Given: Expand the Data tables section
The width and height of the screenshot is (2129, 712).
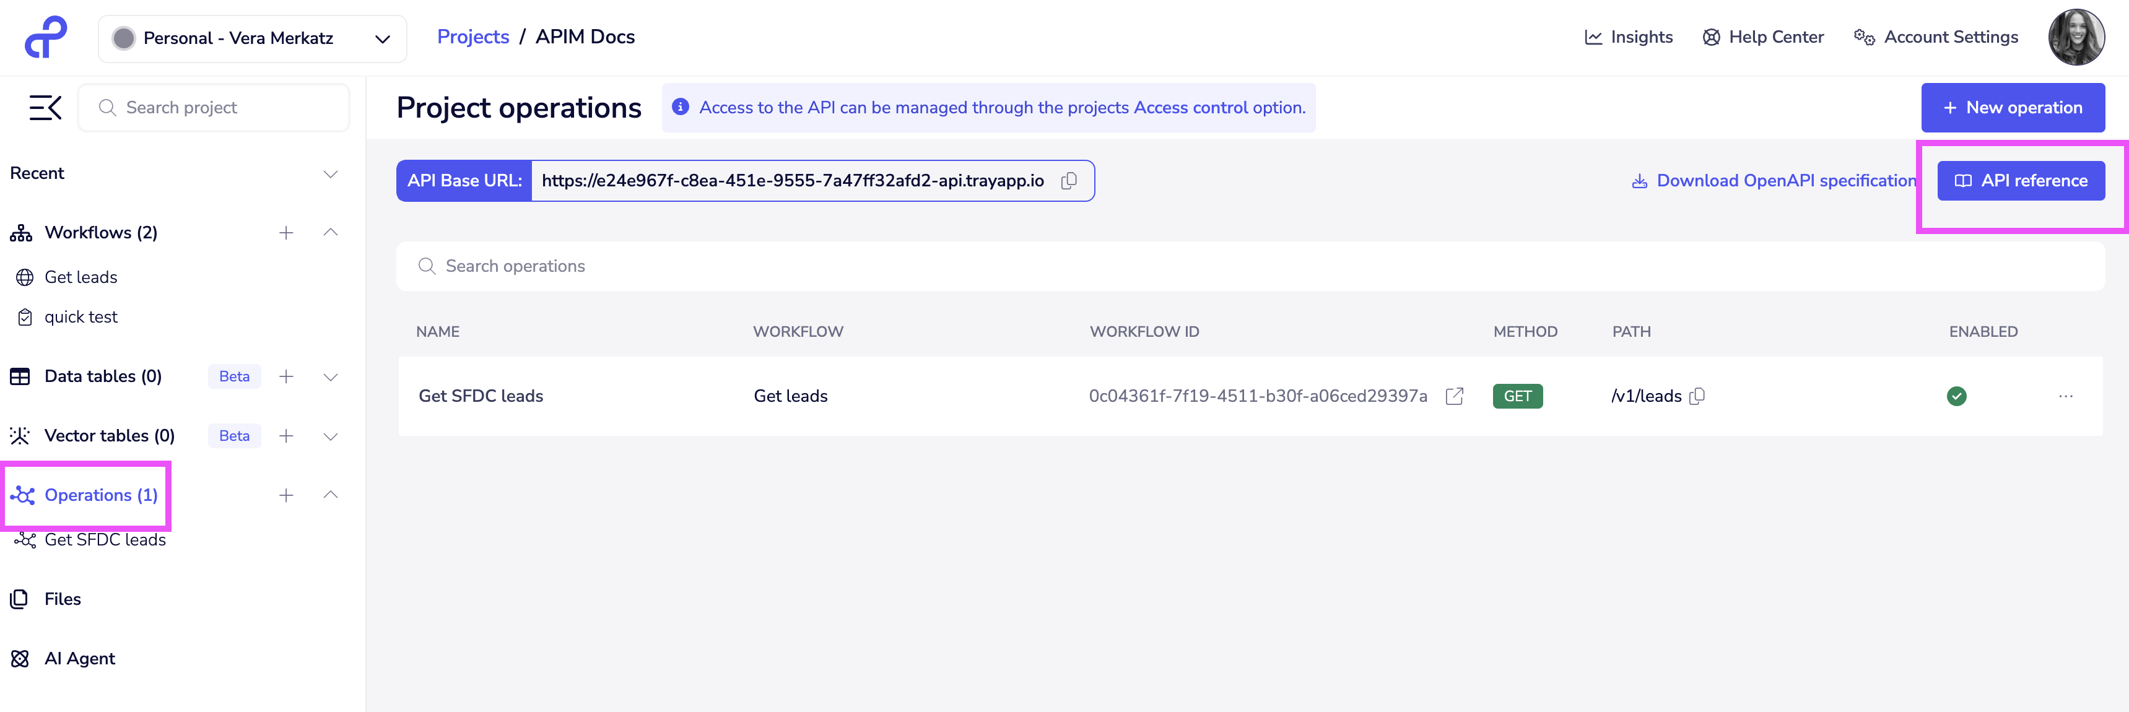Looking at the screenshot, I should pos(331,376).
